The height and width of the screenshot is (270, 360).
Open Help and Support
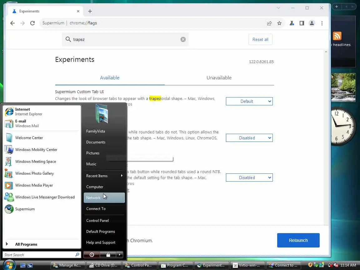(x=104, y=242)
